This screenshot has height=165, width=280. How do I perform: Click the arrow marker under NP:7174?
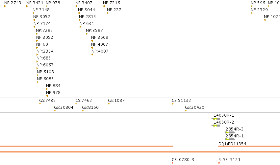pyautogui.click(x=35, y=27)
